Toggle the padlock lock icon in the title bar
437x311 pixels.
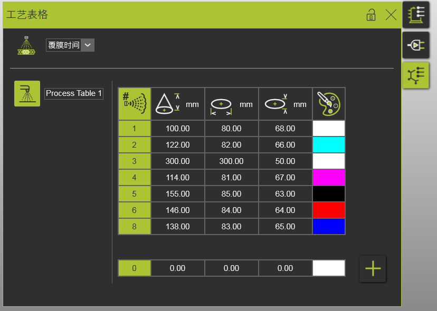click(371, 15)
